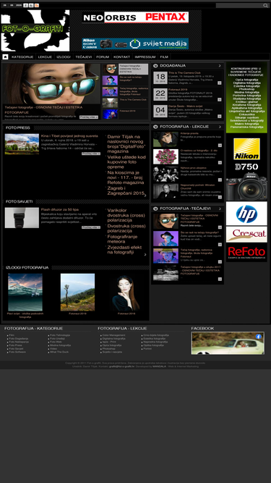Open KATEGORIJE menu

[x=22, y=57]
